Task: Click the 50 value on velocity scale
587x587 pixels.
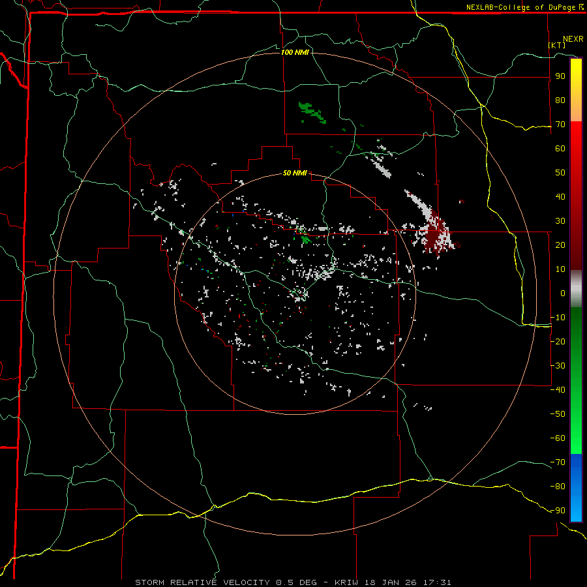Action: click(560, 173)
